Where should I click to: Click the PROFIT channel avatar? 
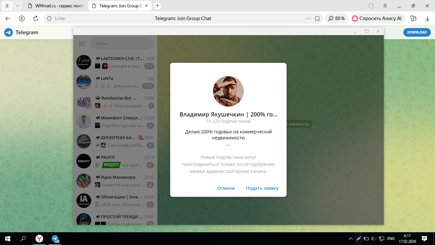point(84,161)
